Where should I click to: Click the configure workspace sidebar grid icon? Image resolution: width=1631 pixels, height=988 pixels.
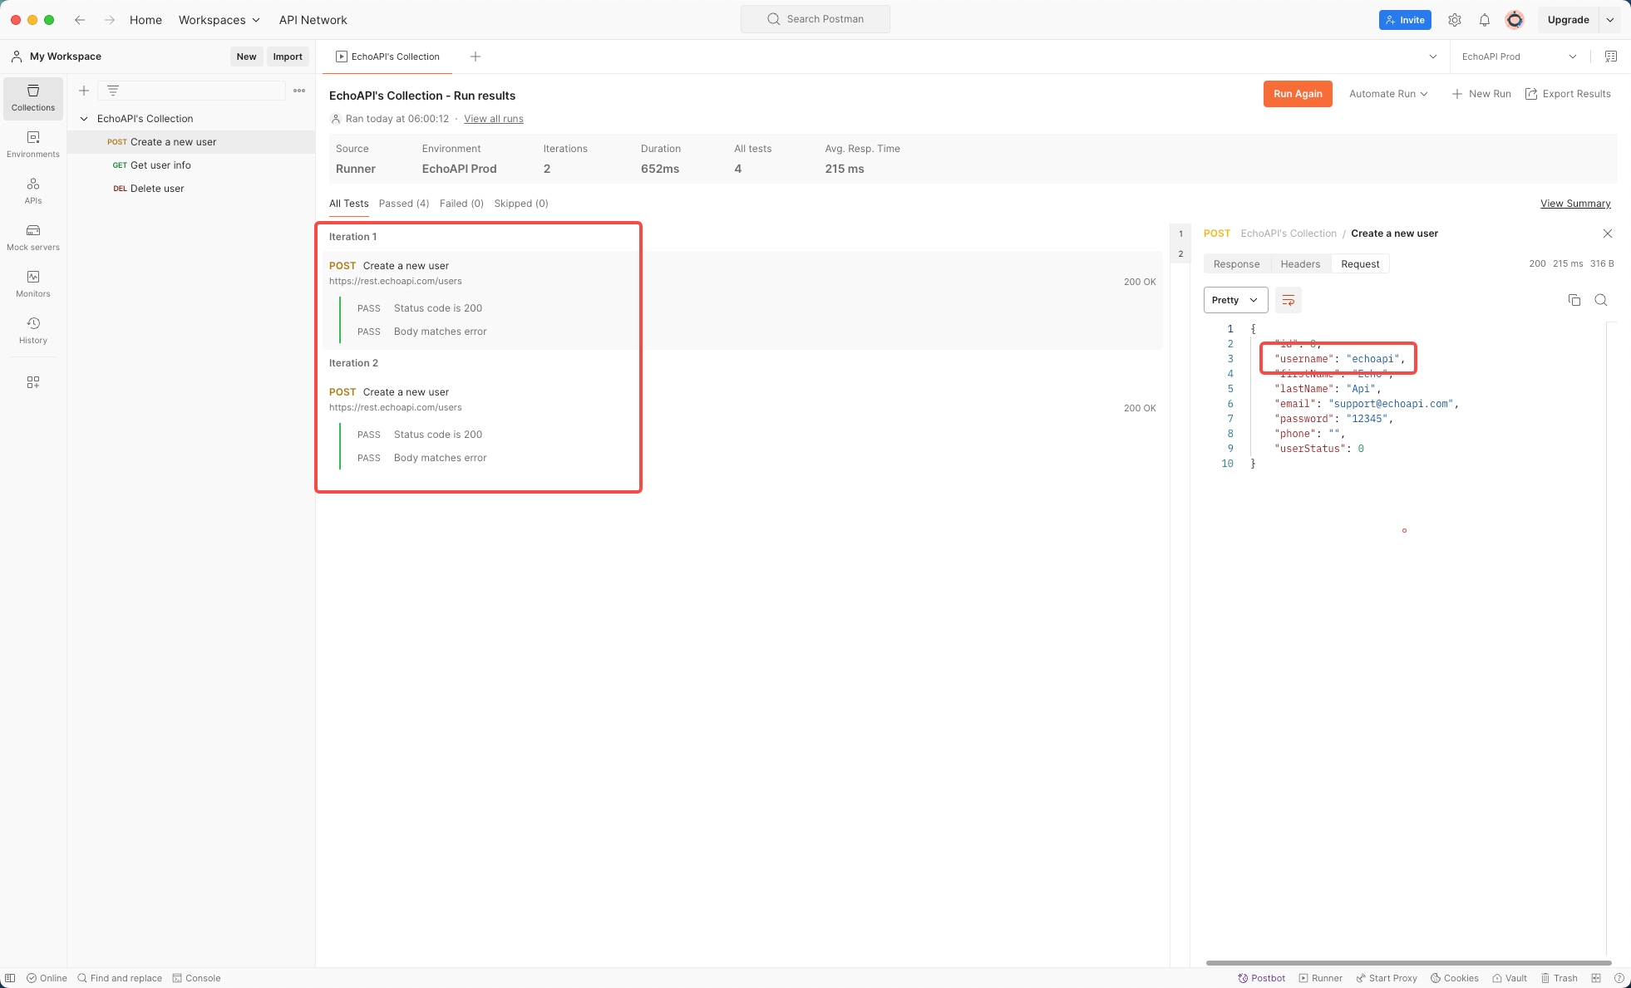pos(33,382)
